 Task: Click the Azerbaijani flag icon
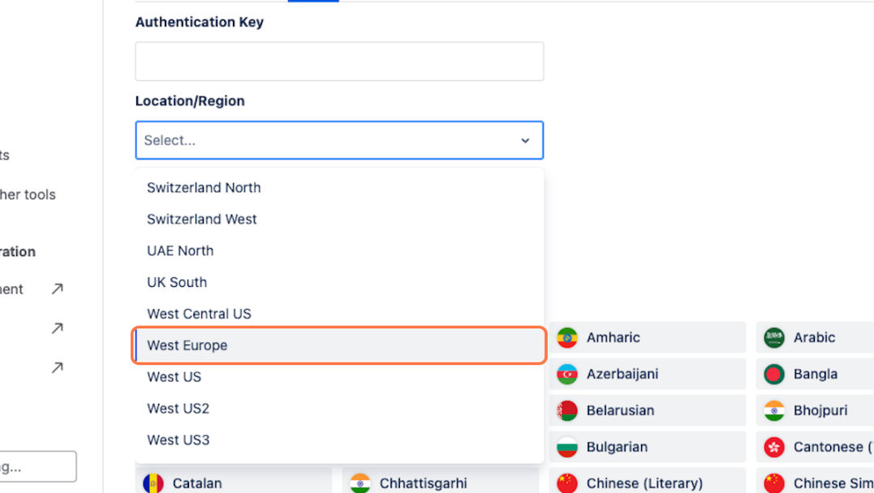click(567, 374)
